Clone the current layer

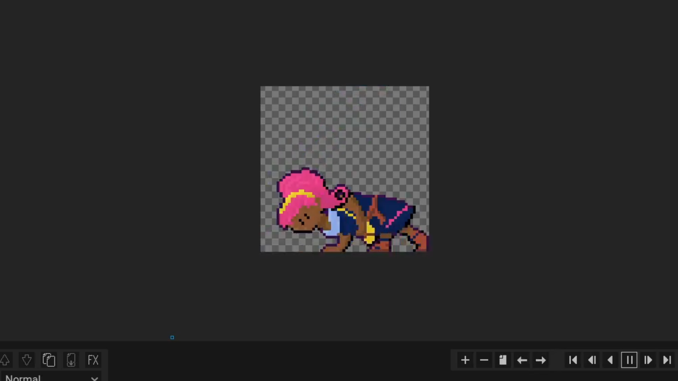pos(49,360)
